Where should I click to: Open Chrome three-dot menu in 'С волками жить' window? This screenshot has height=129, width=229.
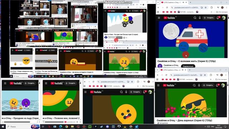click(x=226, y=8)
